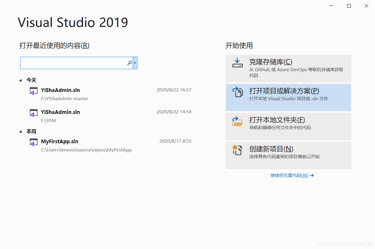This screenshot has width=375, height=249.
Task: Click the 本周 group label
Action: point(31,132)
